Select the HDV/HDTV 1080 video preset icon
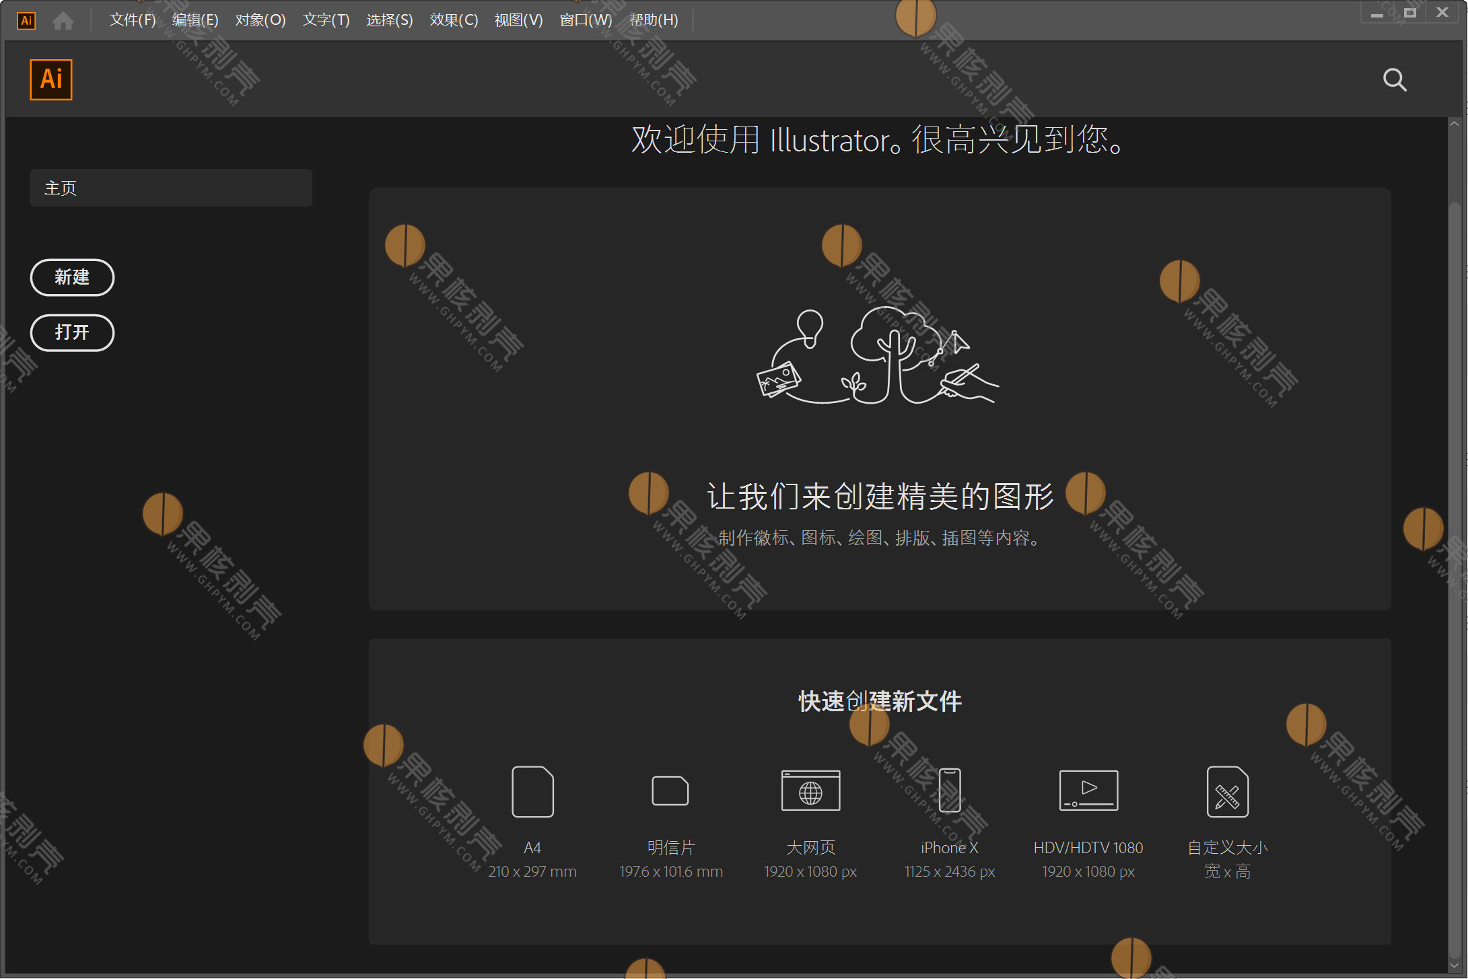Screen dimensions: 1468x979 pyautogui.click(x=1088, y=791)
